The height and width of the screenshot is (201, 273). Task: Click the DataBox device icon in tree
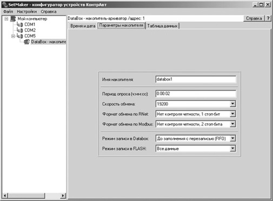click(x=26, y=42)
